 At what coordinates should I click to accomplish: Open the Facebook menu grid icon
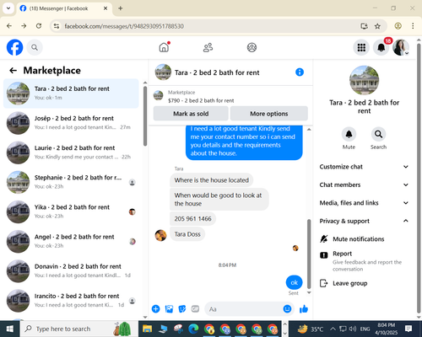point(361,47)
